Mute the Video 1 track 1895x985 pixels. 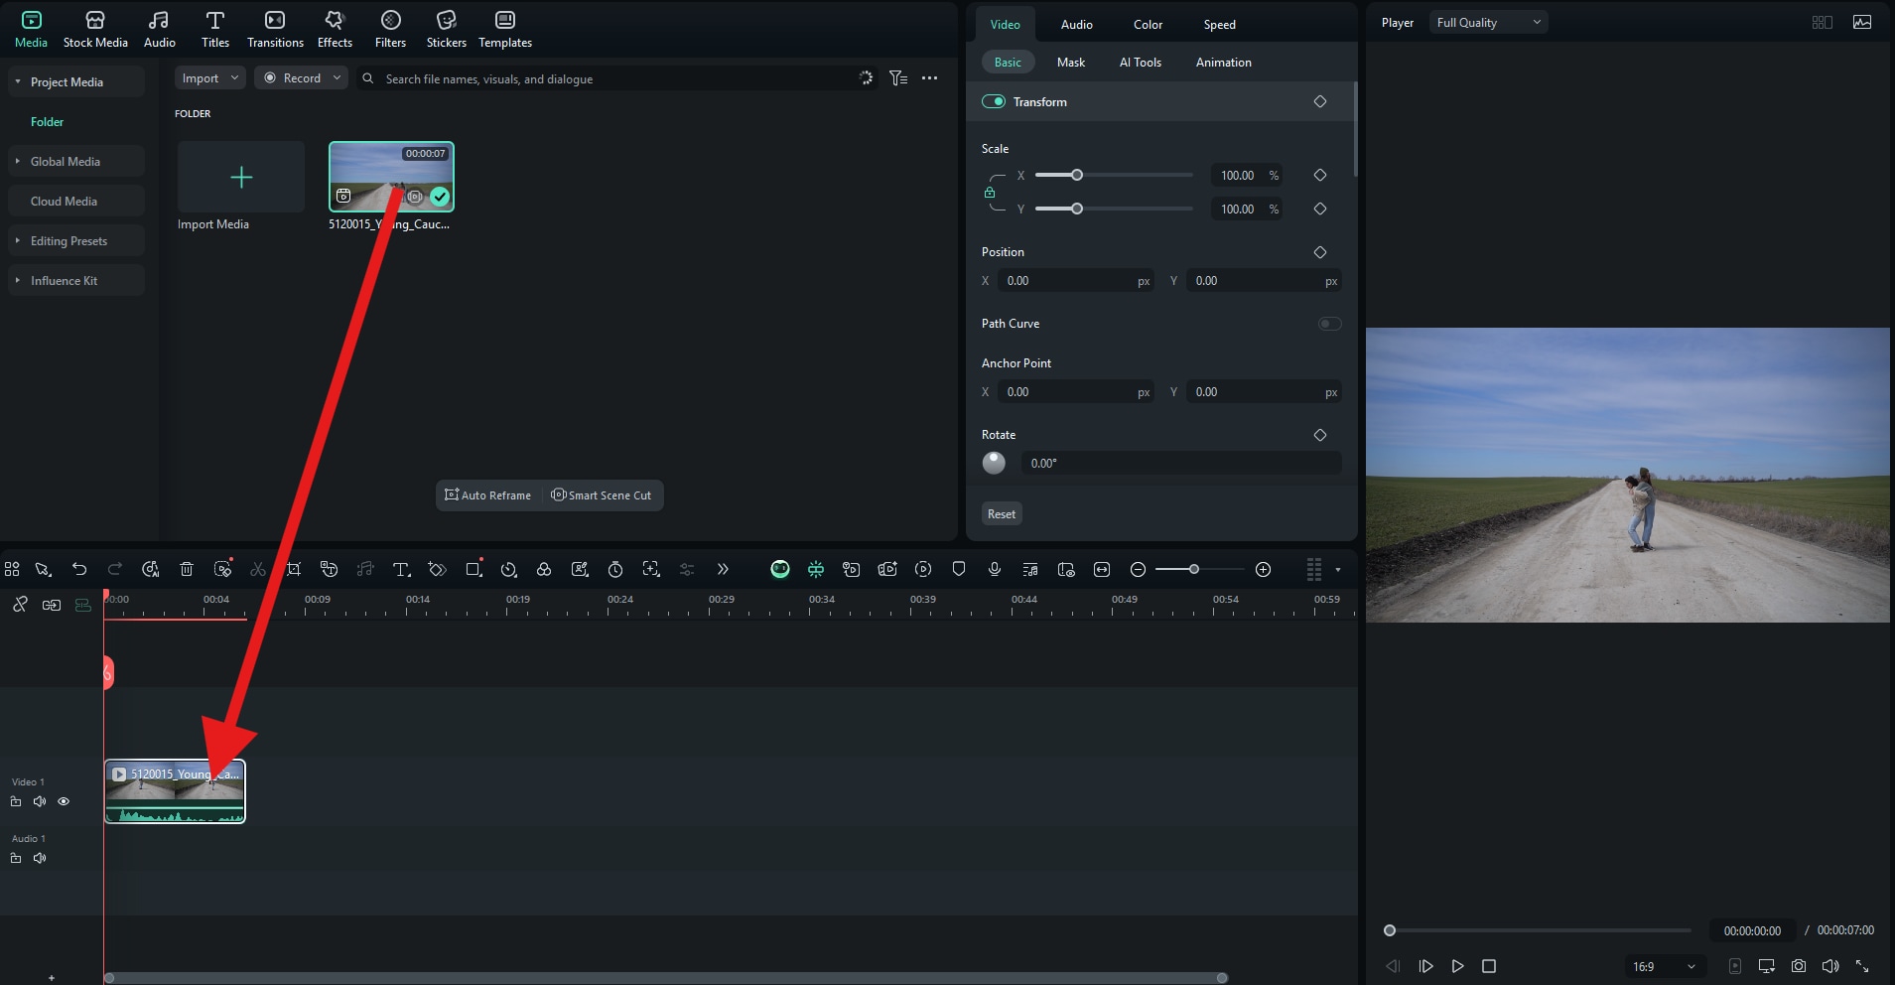40,801
